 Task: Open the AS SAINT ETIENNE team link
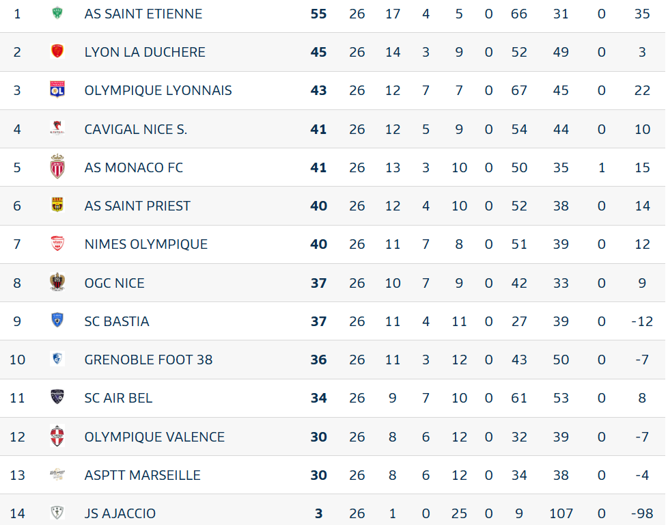pos(143,14)
